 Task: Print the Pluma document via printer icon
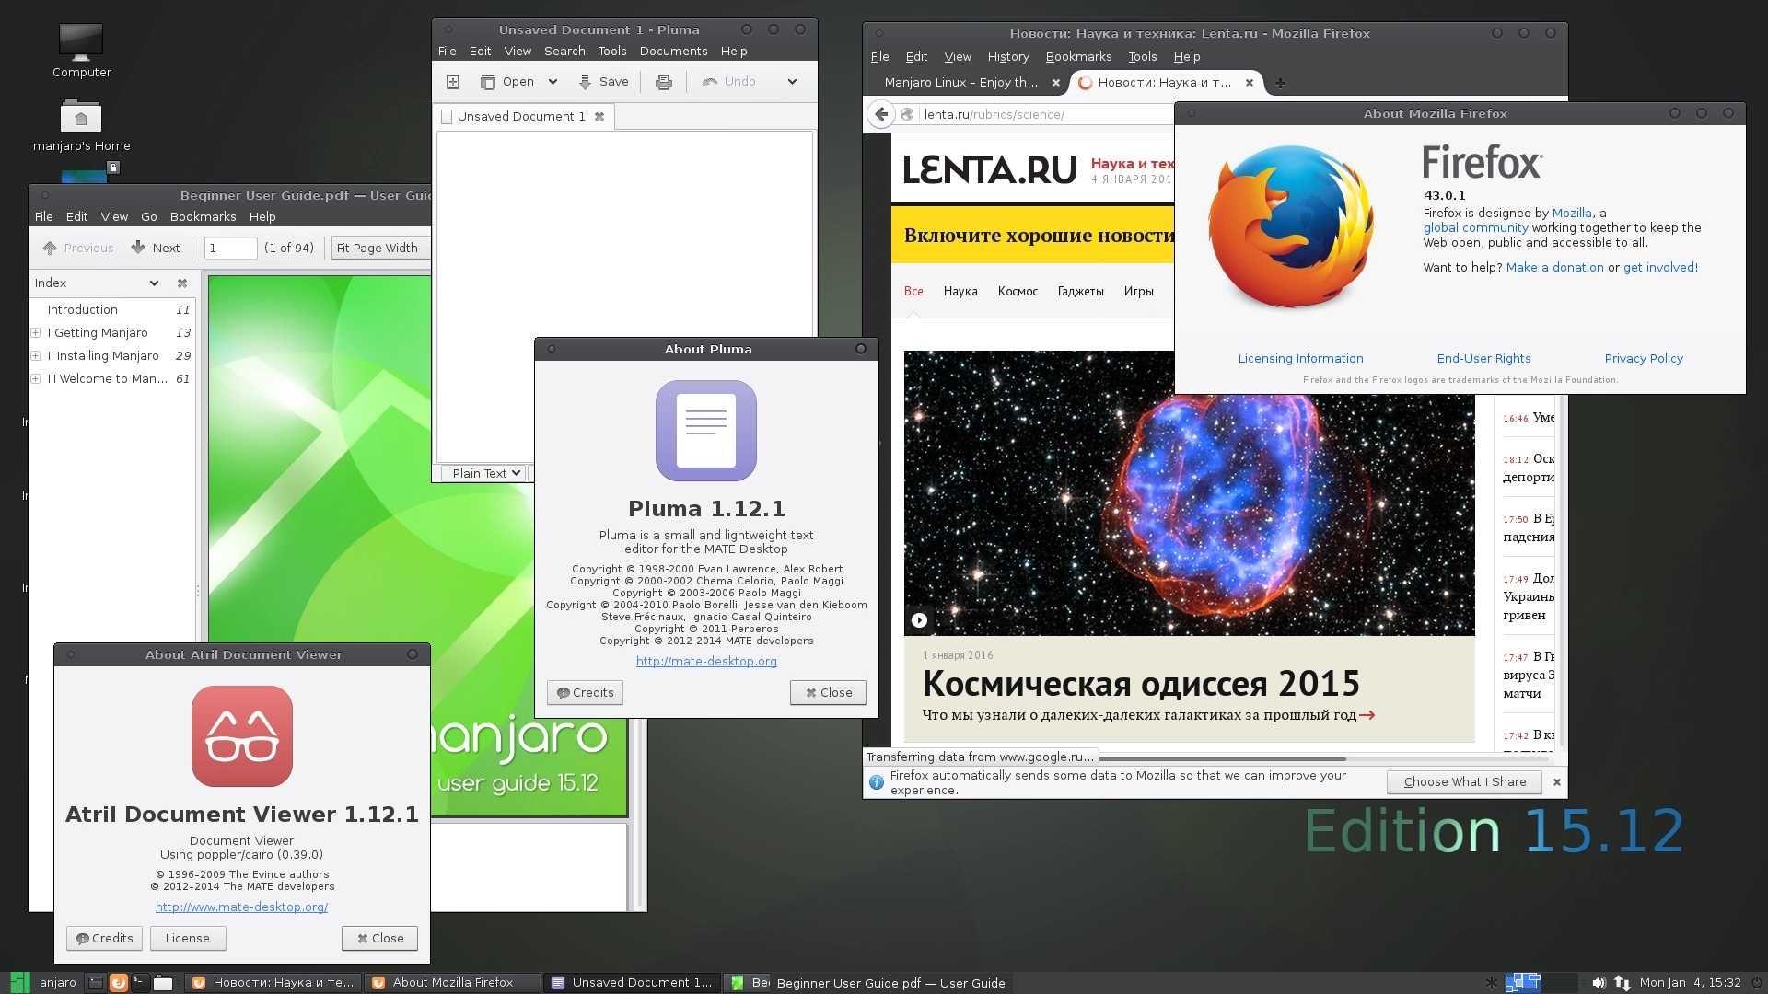(x=663, y=82)
